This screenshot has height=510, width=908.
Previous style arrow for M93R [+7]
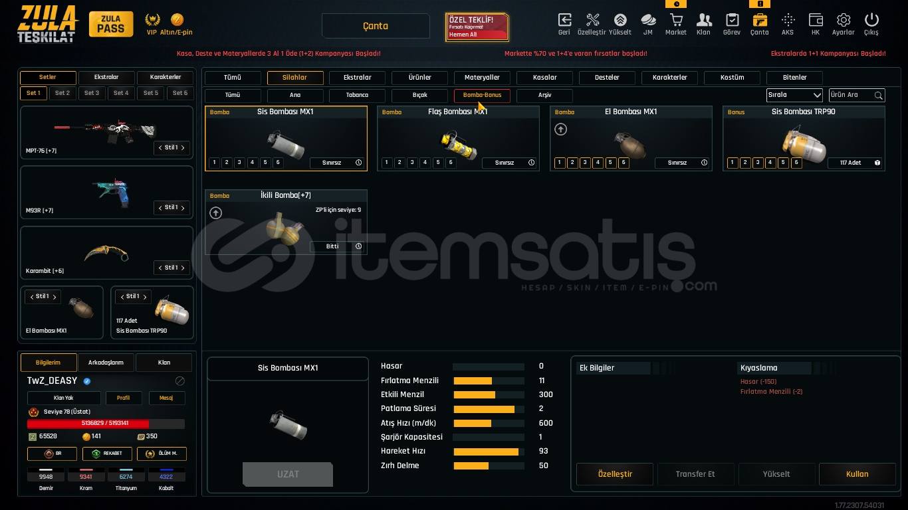(160, 207)
